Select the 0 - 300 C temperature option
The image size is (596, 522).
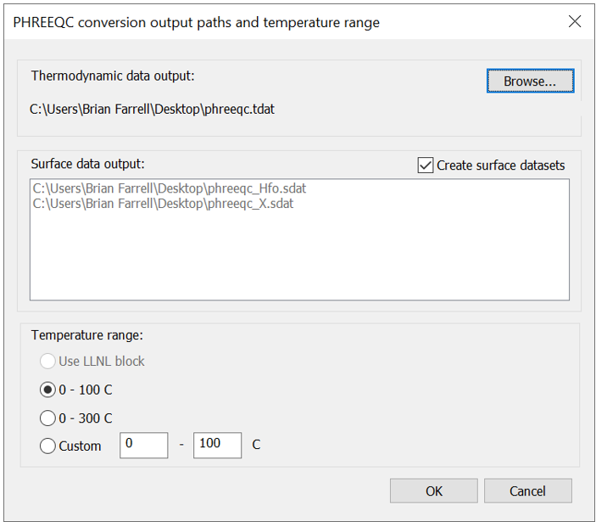(47, 418)
